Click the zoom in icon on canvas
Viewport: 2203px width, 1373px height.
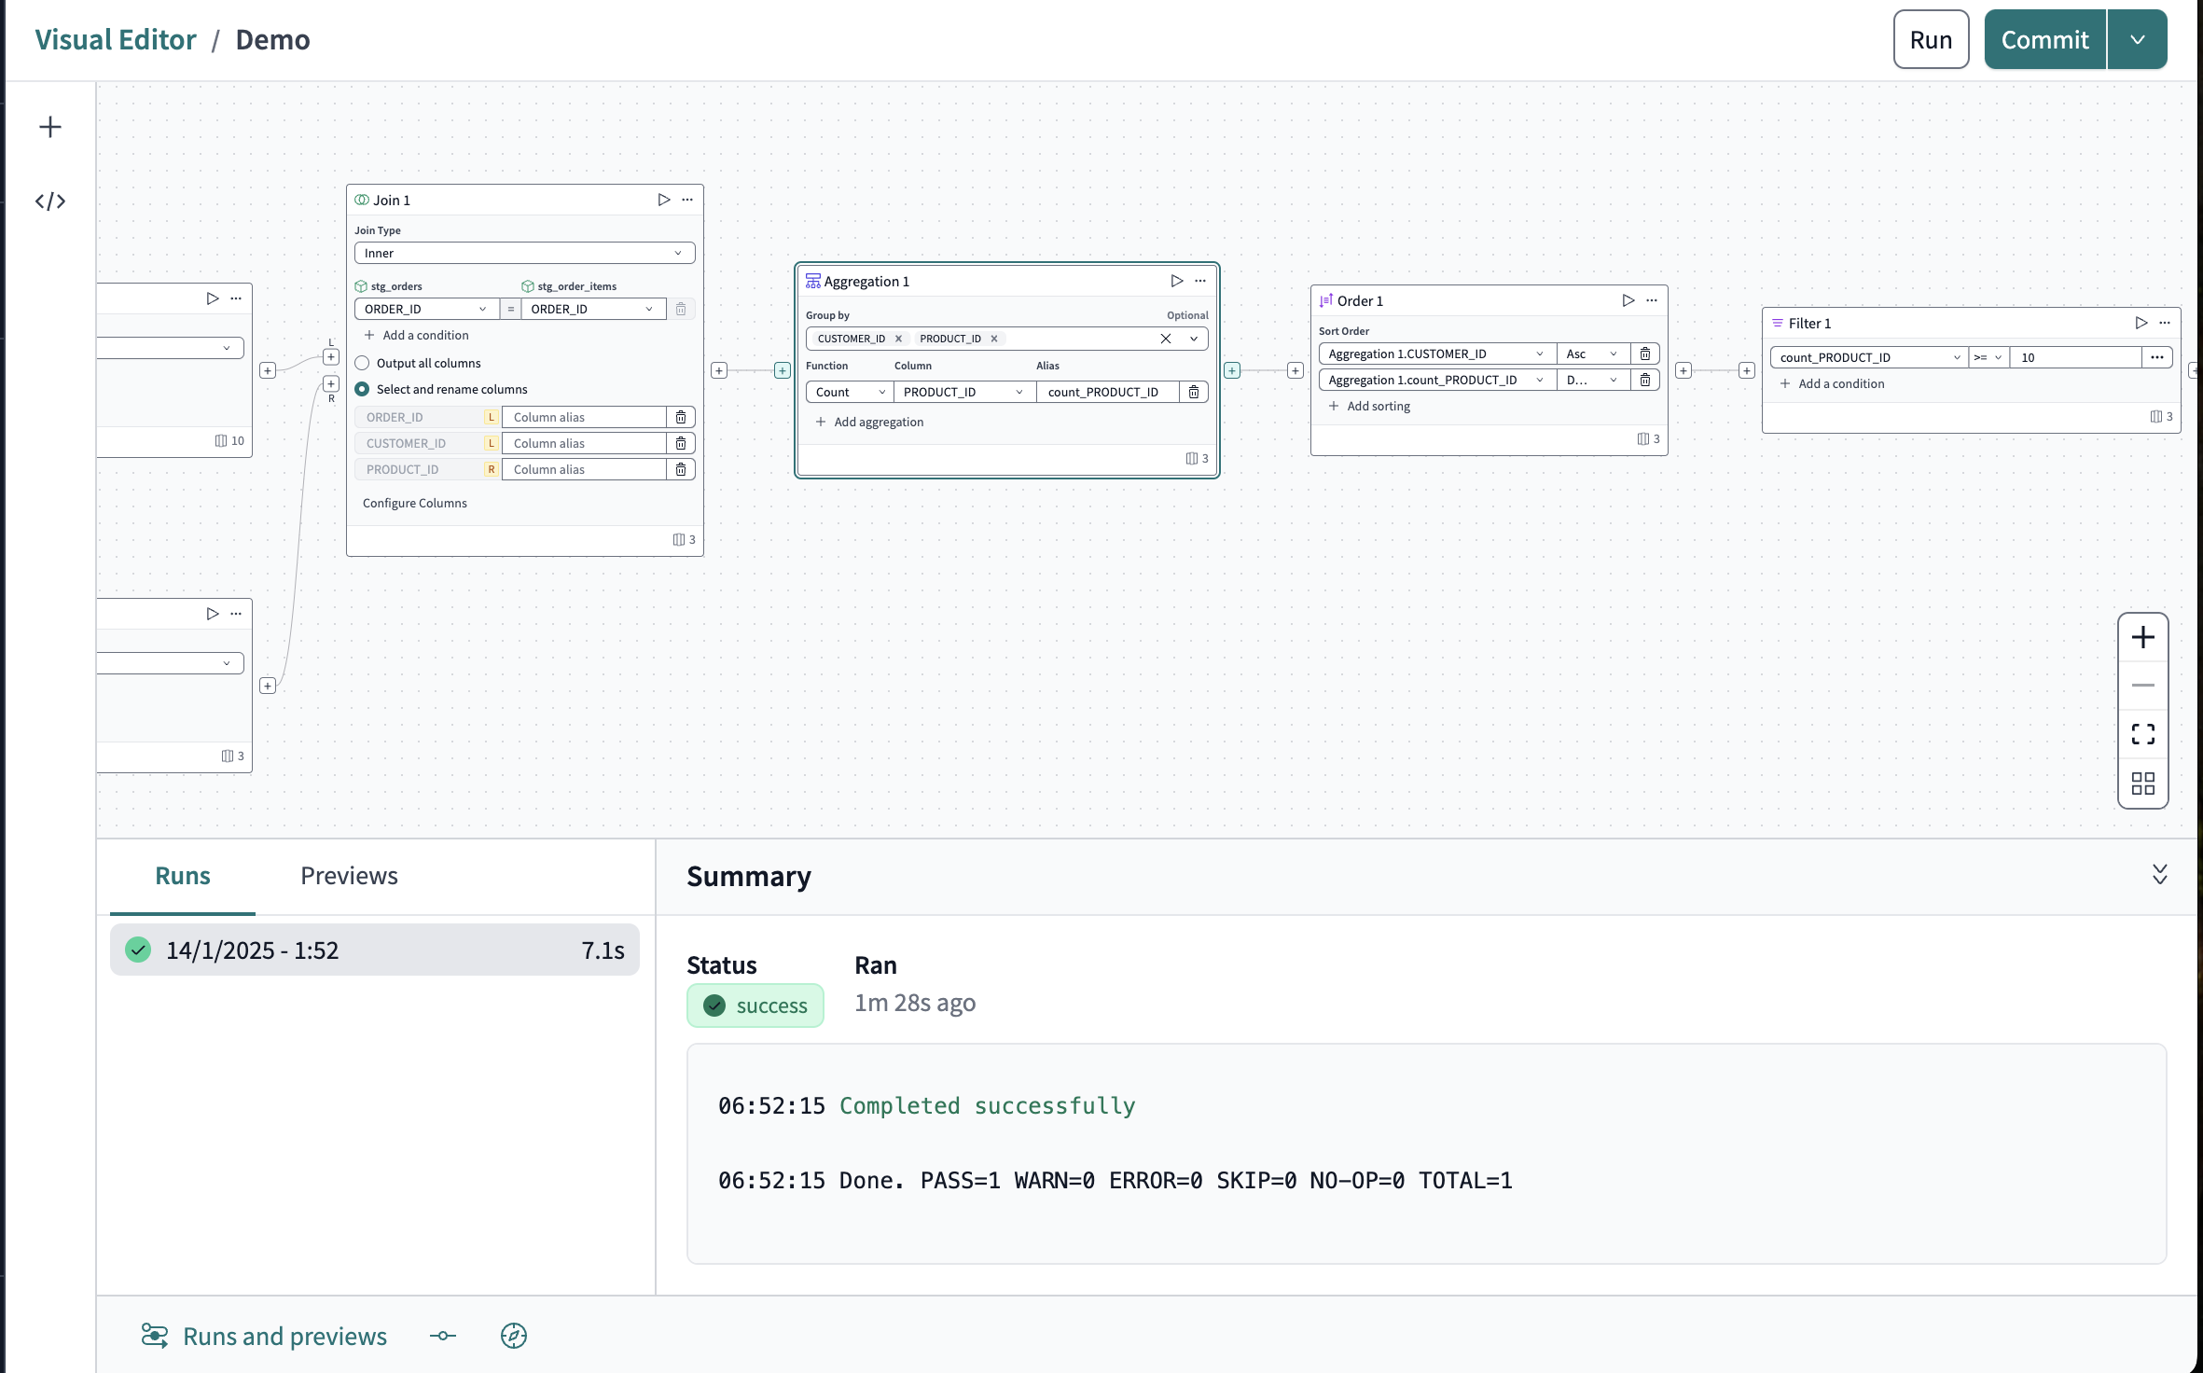click(2143, 636)
